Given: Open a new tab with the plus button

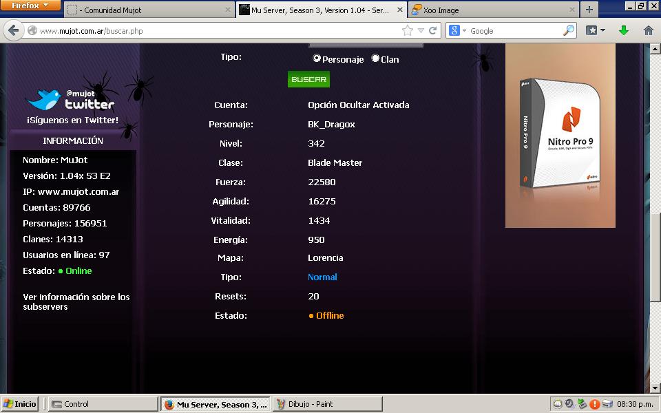Looking at the screenshot, I should [589, 10].
